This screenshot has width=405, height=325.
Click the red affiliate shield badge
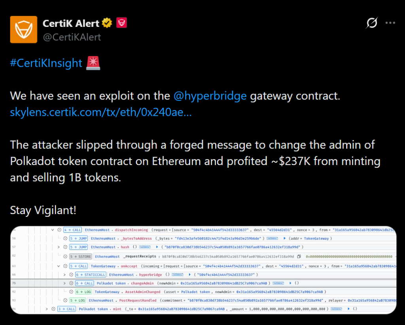[121, 23]
